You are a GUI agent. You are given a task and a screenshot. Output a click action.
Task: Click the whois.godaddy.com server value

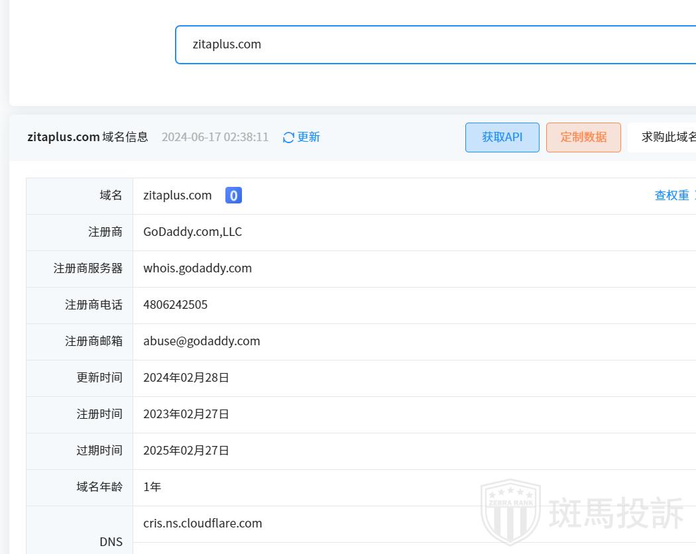pyautogui.click(x=198, y=268)
